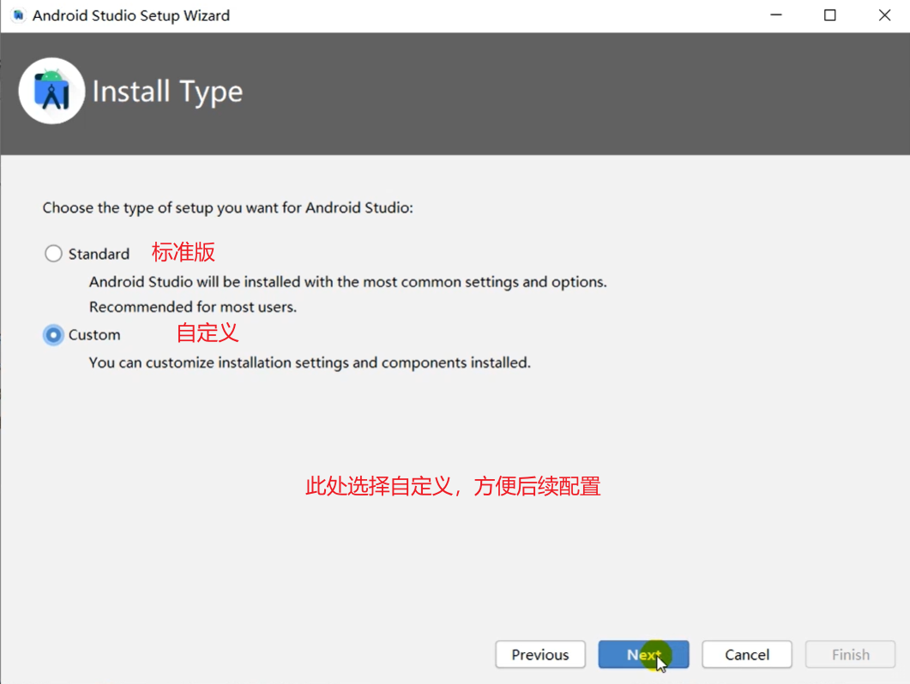Click the 'Standard' option label
Image resolution: width=910 pixels, height=684 pixels.
click(99, 254)
